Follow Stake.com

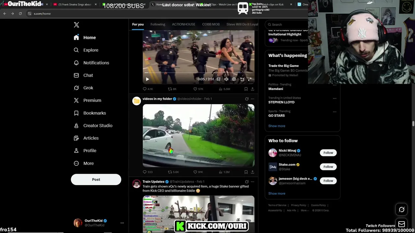[328, 167]
